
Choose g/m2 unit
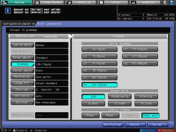click(93, 97)
